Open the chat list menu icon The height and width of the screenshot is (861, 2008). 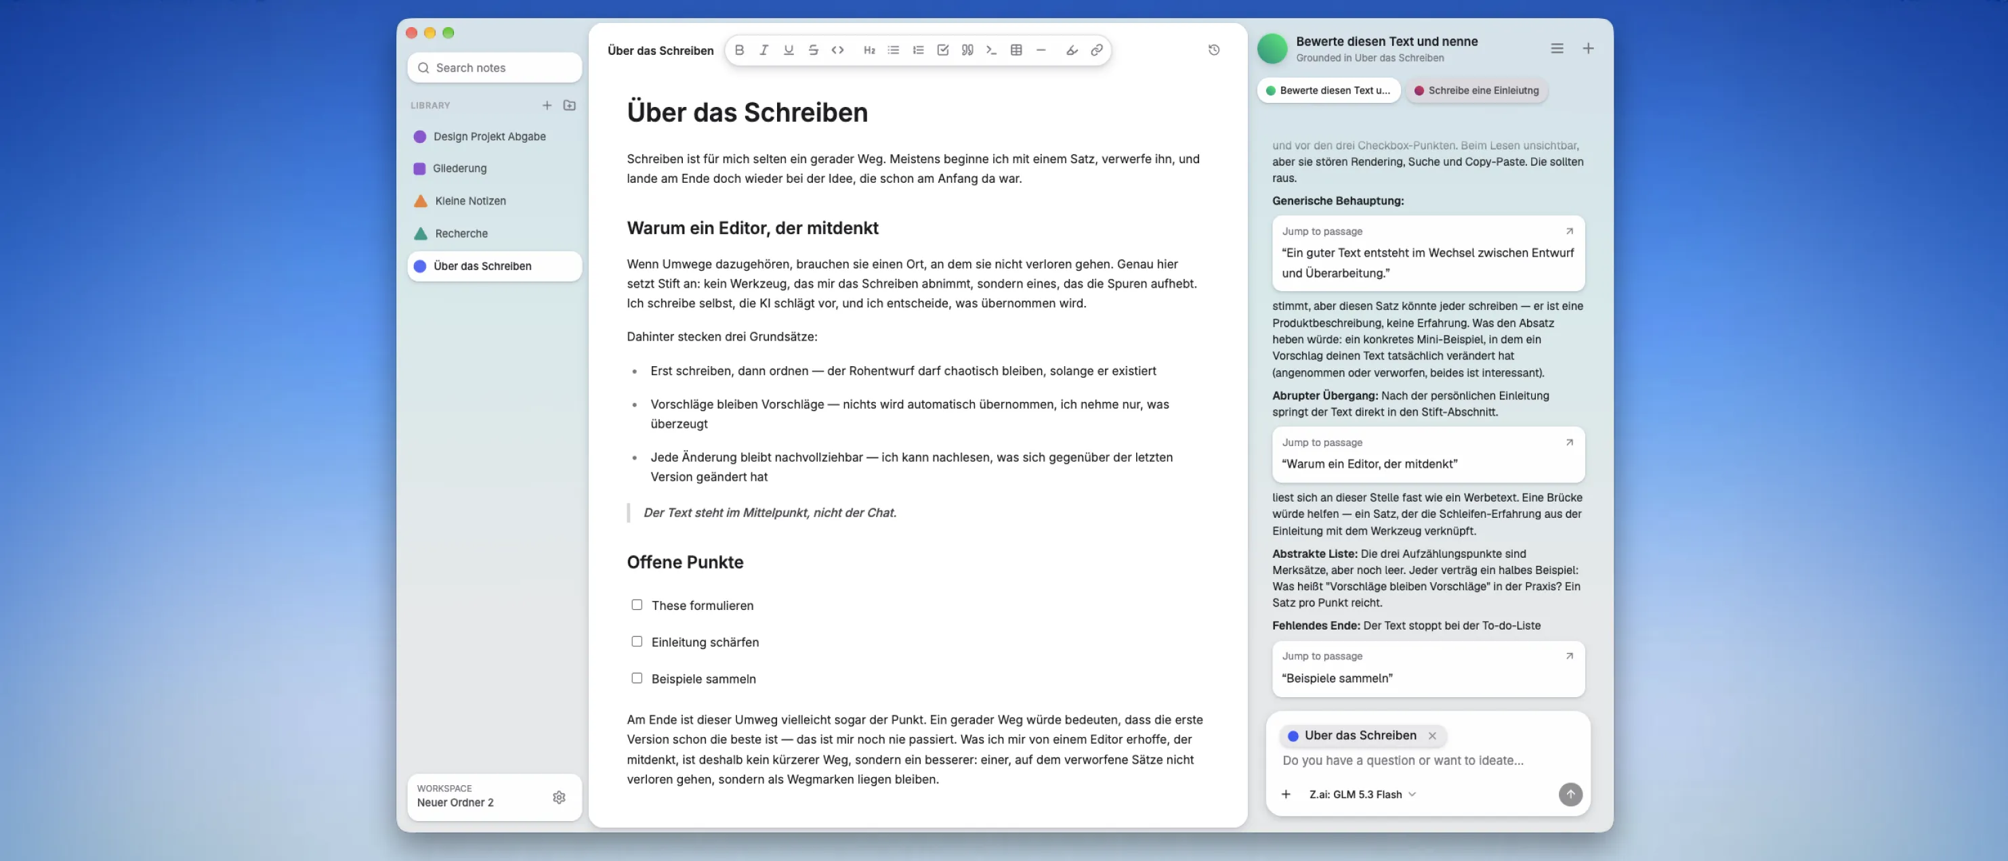[1557, 48]
